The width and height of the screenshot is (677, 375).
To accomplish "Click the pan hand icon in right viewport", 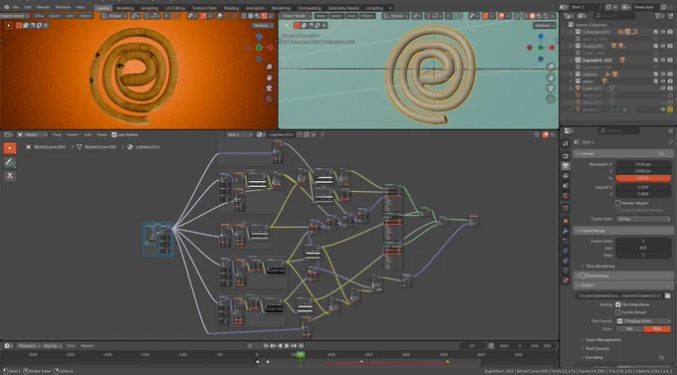I will [x=551, y=78].
